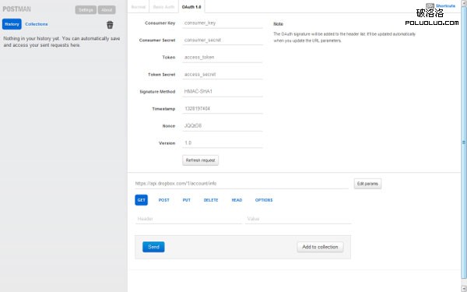
Task: Delete history using the trash icon
Action: pyautogui.click(x=110, y=25)
